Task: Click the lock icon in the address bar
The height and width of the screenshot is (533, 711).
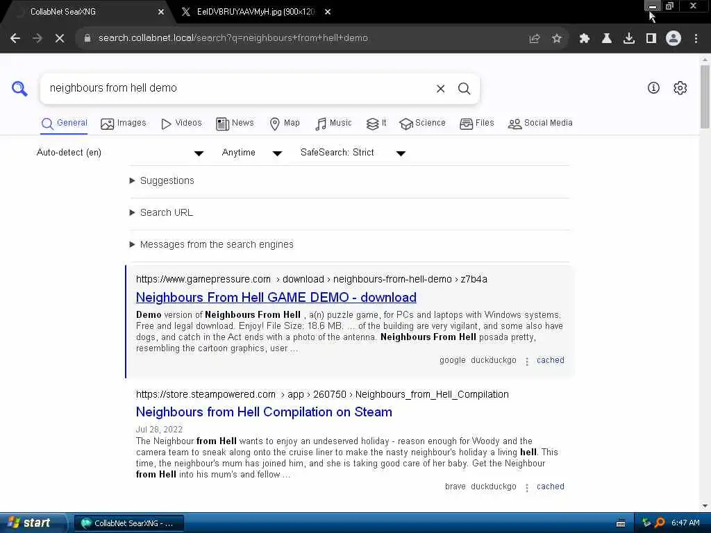Action: tap(87, 38)
